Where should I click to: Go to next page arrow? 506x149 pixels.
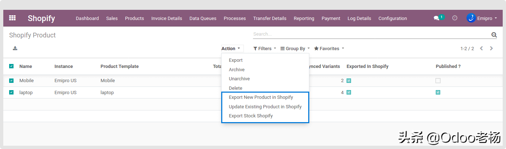(491, 48)
